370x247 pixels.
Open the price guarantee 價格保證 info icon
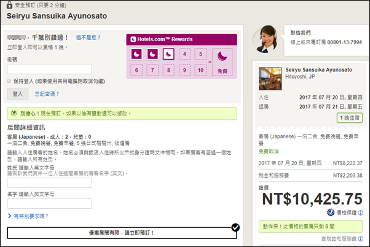(x=361, y=213)
